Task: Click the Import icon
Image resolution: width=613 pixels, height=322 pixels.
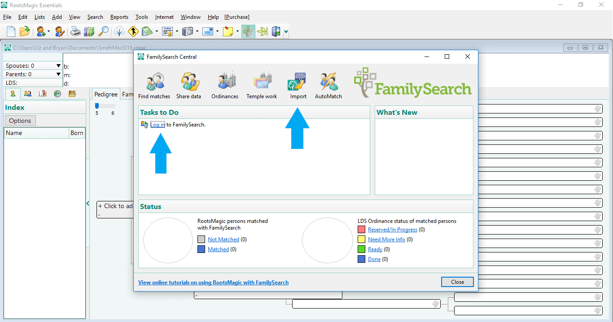Action: click(297, 82)
